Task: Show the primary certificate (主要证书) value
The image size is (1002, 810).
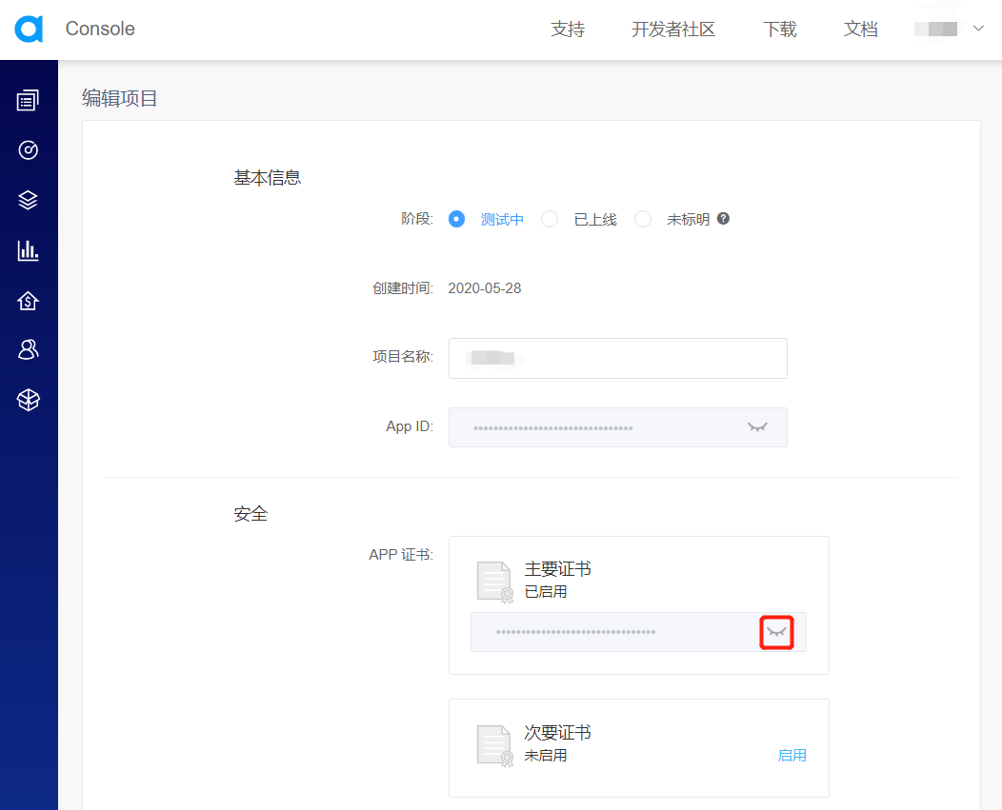Action: pyautogui.click(x=777, y=632)
